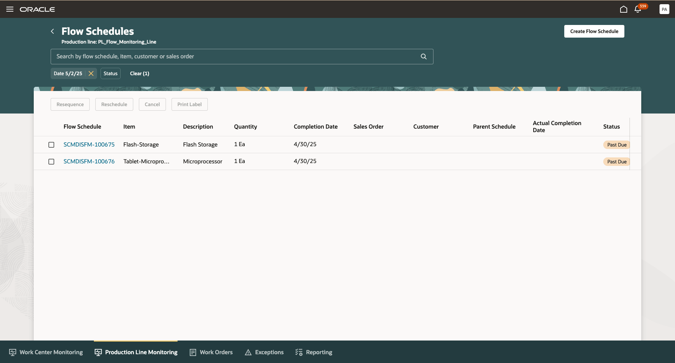Click the Microprocessor description cell
This screenshot has width=675, height=363.
pyautogui.click(x=203, y=161)
